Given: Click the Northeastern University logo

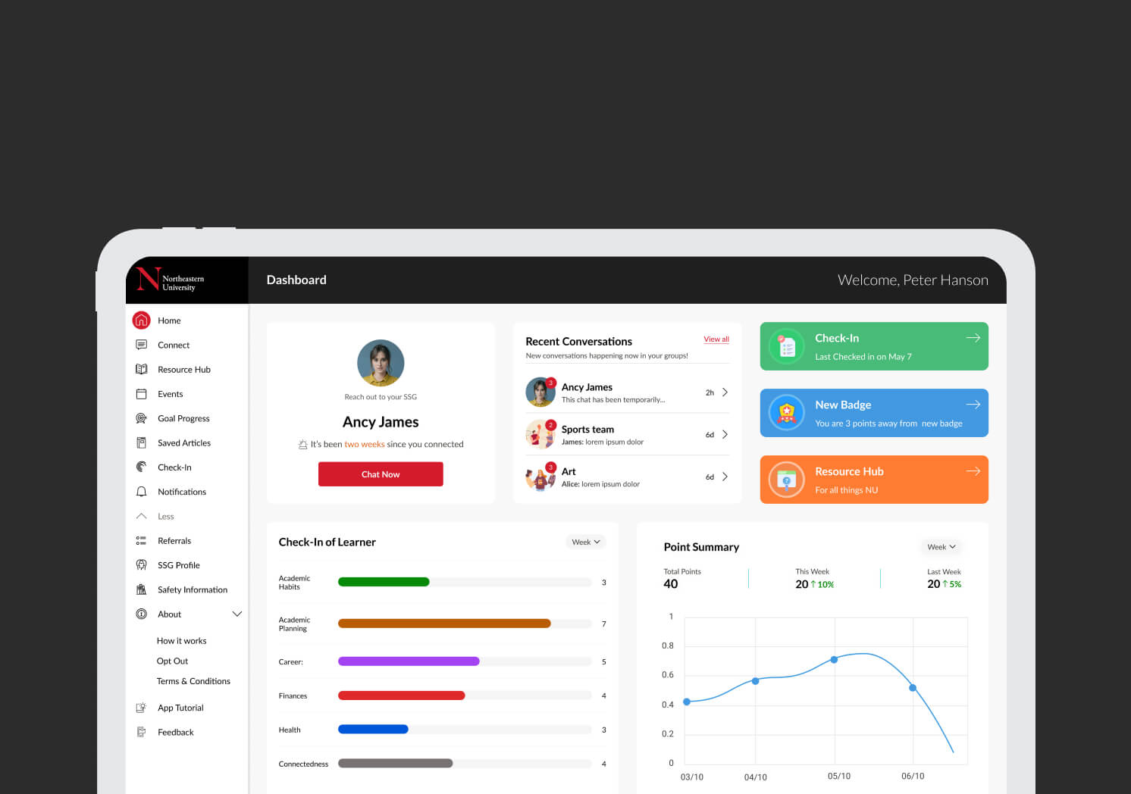Looking at the screenshot, I should click(171, 280).
